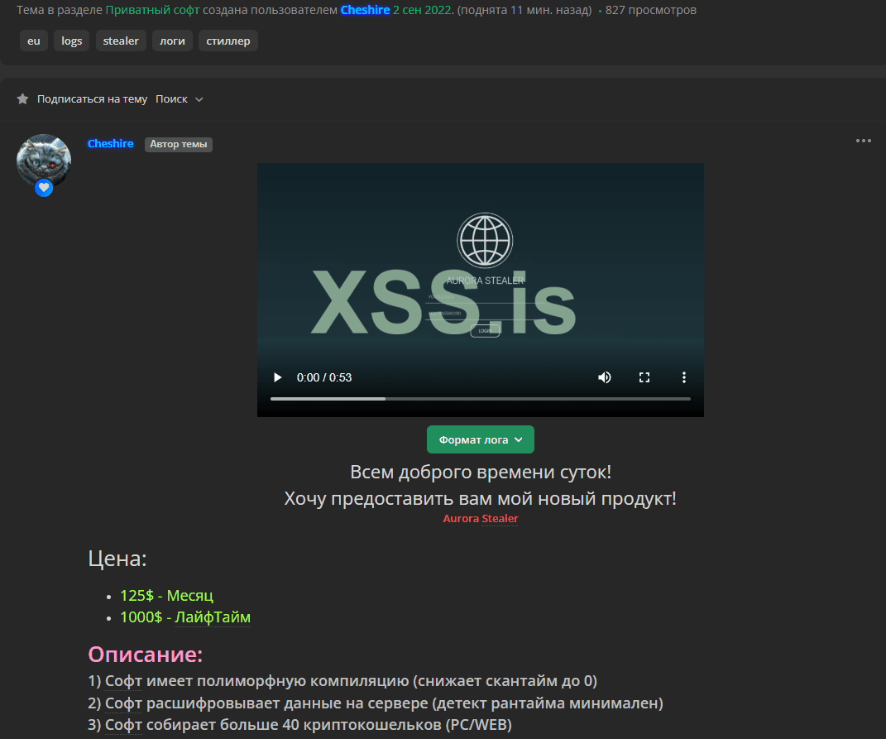886x739 pixels.
Task: Play the Aurora Stealer demo video
Action: [x=277, y=377]
